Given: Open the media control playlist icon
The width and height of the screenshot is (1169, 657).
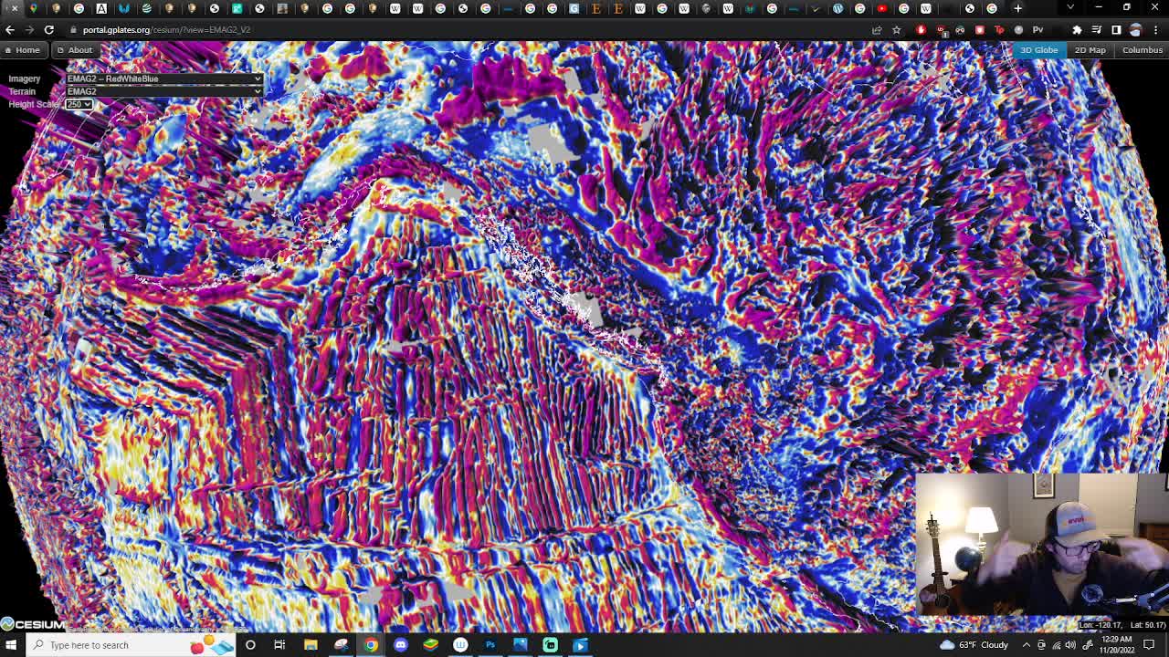Looking at the screenshot, I should click(1097, 30).
